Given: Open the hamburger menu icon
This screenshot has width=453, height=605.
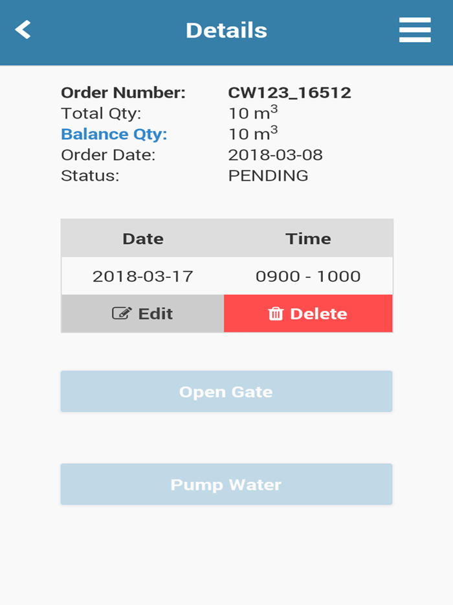Looking at the screenshot, I should [x=415, y=29].
